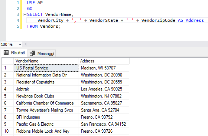This screenshot has width=208, height=136.
Task: Select the Robbins Mobile Lock And Key cell
Action: (x=46, y=131)
